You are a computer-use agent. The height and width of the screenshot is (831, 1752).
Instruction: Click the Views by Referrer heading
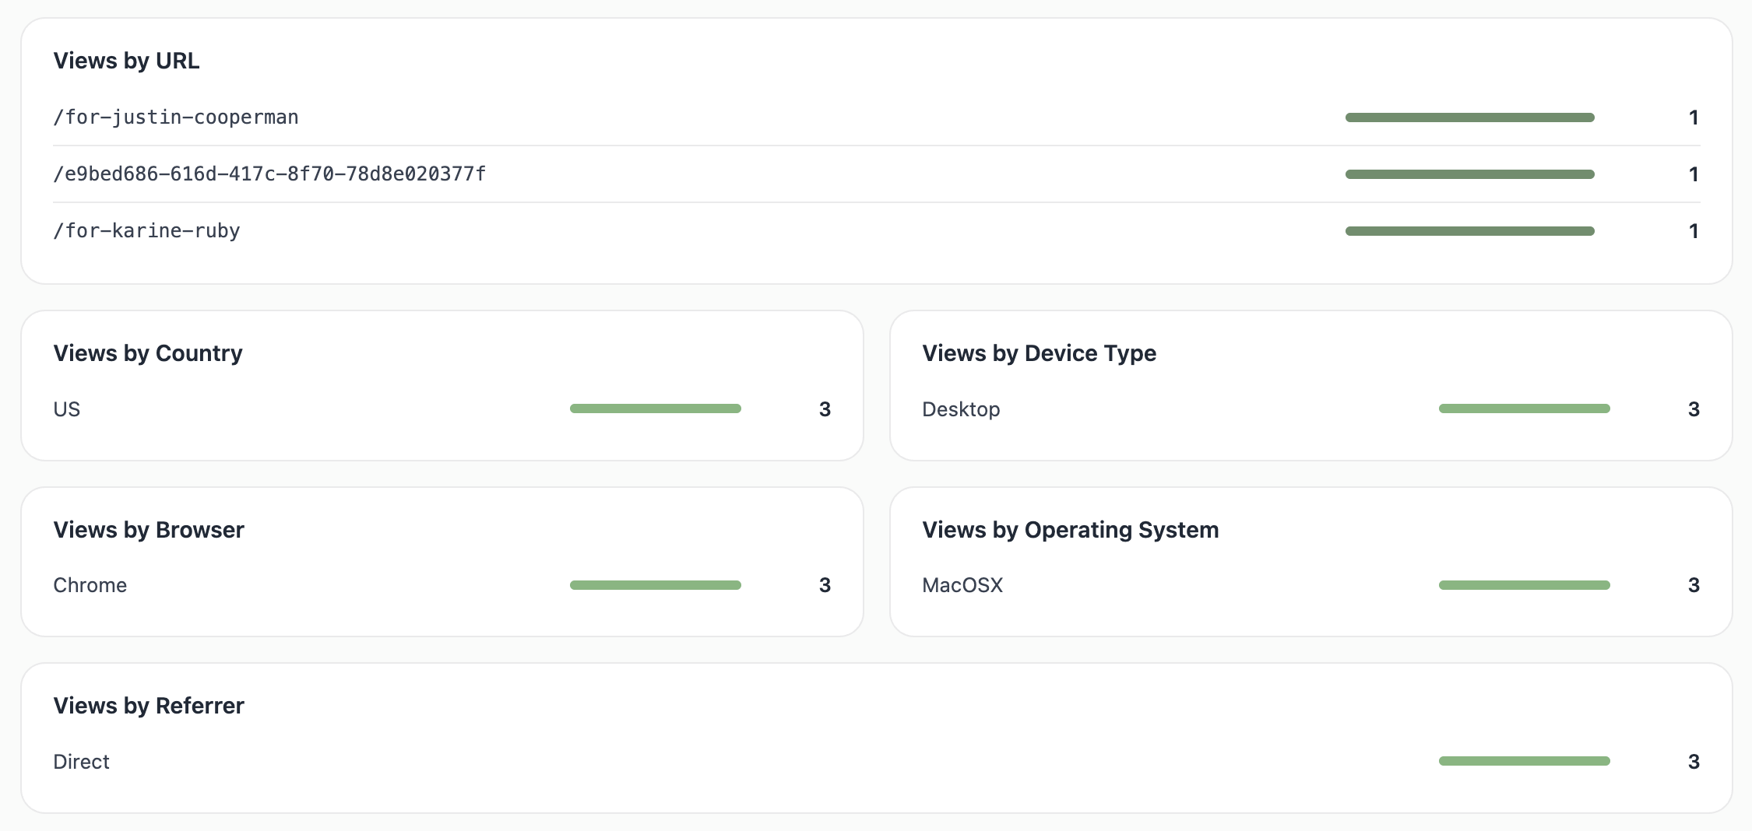(149, 706)
